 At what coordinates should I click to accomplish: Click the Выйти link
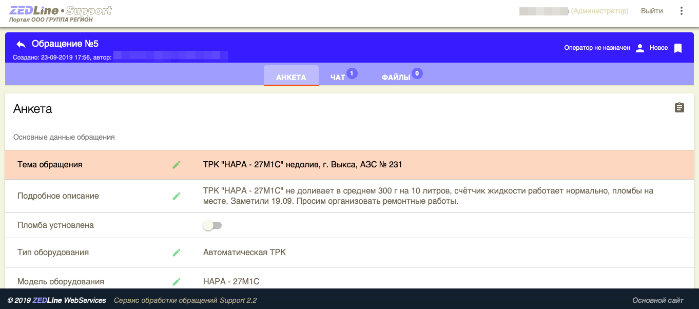[651, 10]
